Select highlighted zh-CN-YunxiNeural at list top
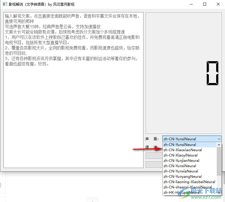This screenshot has width=225, height=202. (180, 145)
